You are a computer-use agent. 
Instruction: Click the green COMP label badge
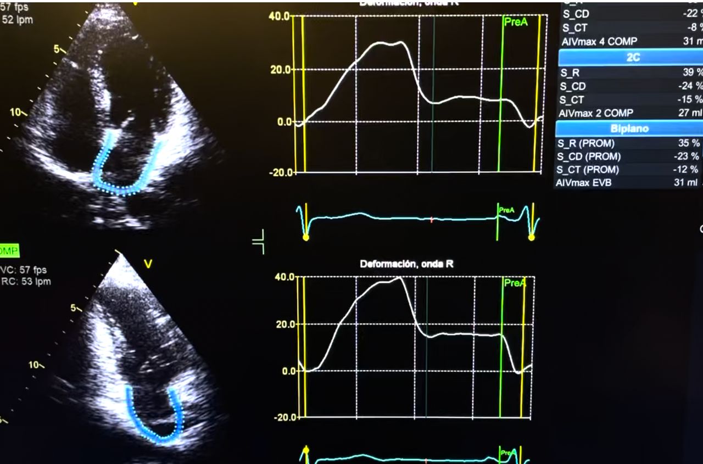tap(9, 251)
